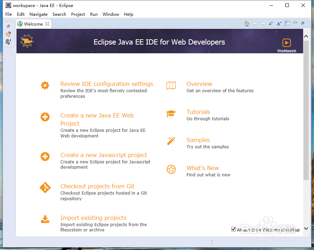This screenshot has height=250, width=314.
Task: Open the Samples link
Action: [198, 140]
